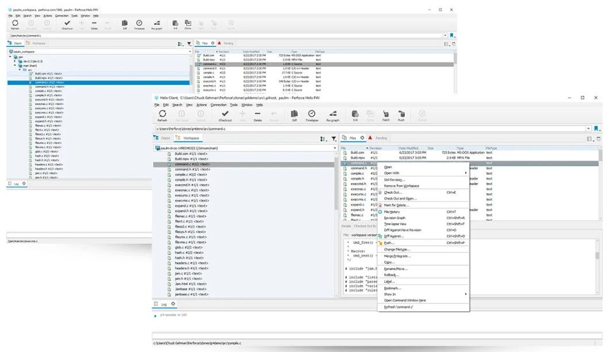Open Timelapse in back paulm_workspace window

point(139,24)
